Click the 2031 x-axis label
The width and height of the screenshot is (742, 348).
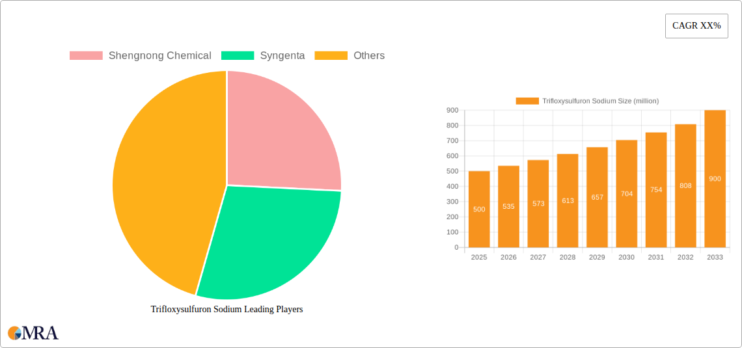(x=656, y=258)
